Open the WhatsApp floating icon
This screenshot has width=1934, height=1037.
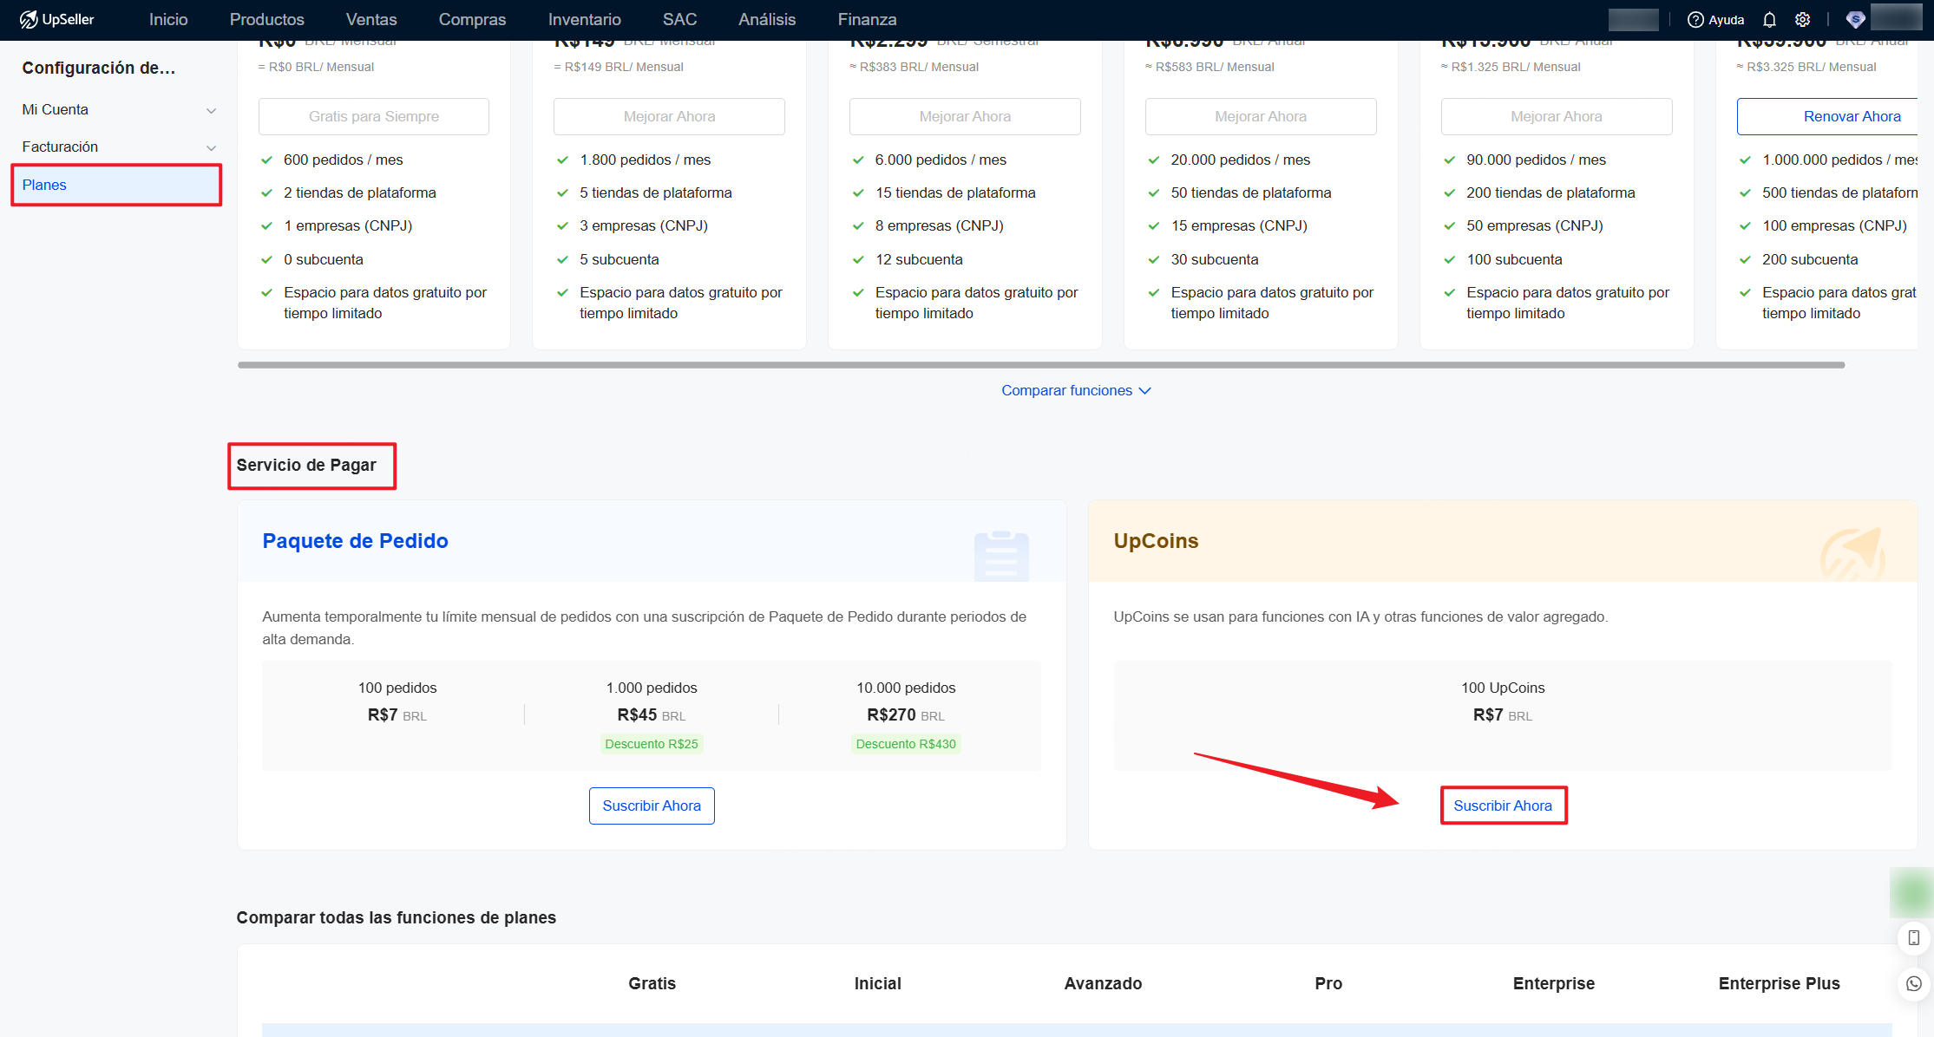click(1912, 983)
